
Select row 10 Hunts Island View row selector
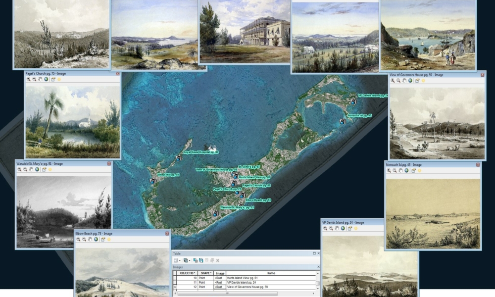coord(174,279)
